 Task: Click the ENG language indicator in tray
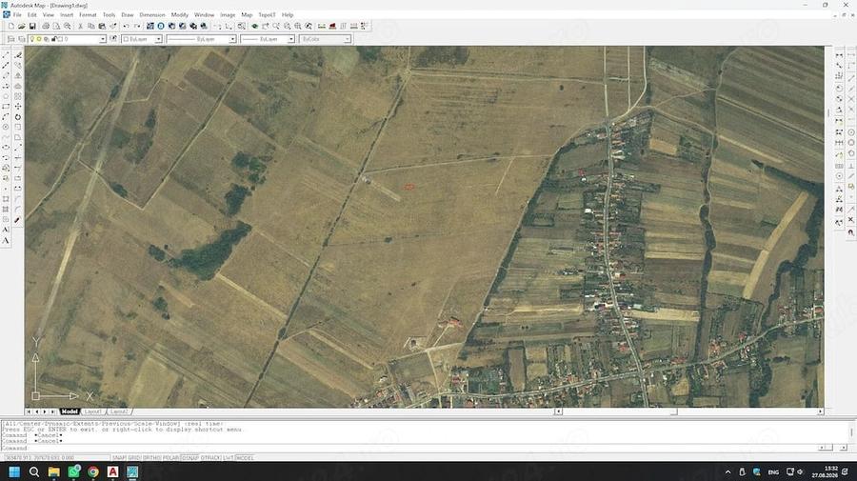coord(773,471)
